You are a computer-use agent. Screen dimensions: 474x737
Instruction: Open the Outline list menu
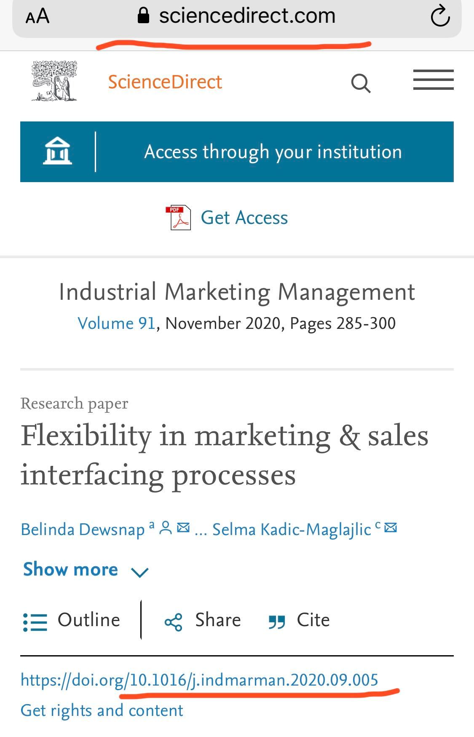(72, 621)
